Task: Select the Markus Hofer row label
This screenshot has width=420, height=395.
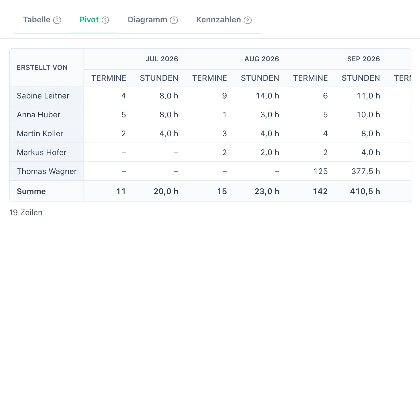Action: 42,152
